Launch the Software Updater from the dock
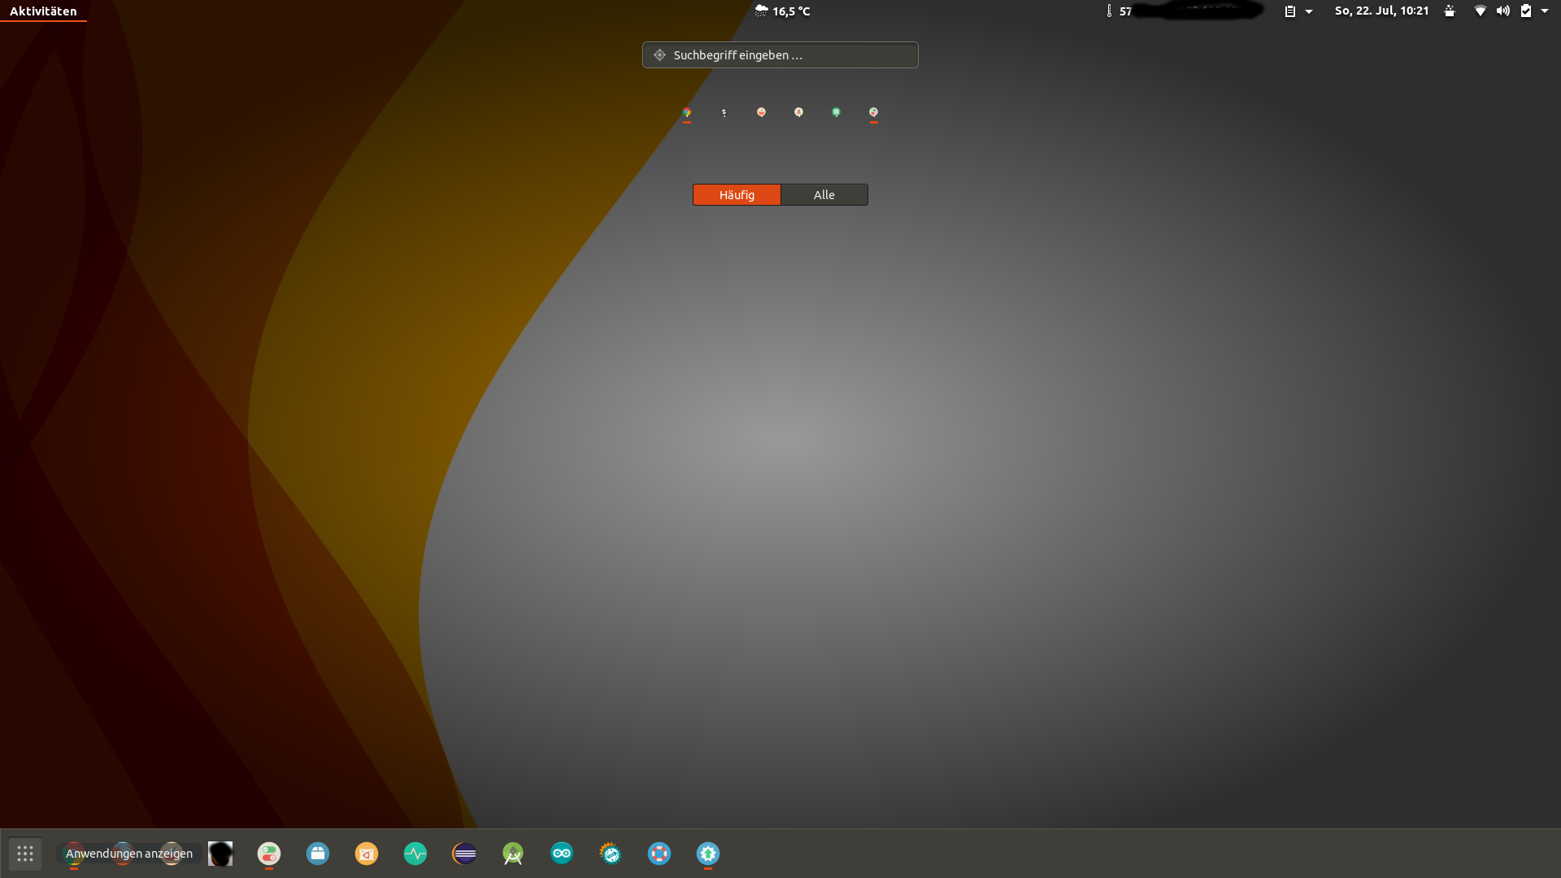The width and height of the screenshot is (1561, 878). click(708, 854)
